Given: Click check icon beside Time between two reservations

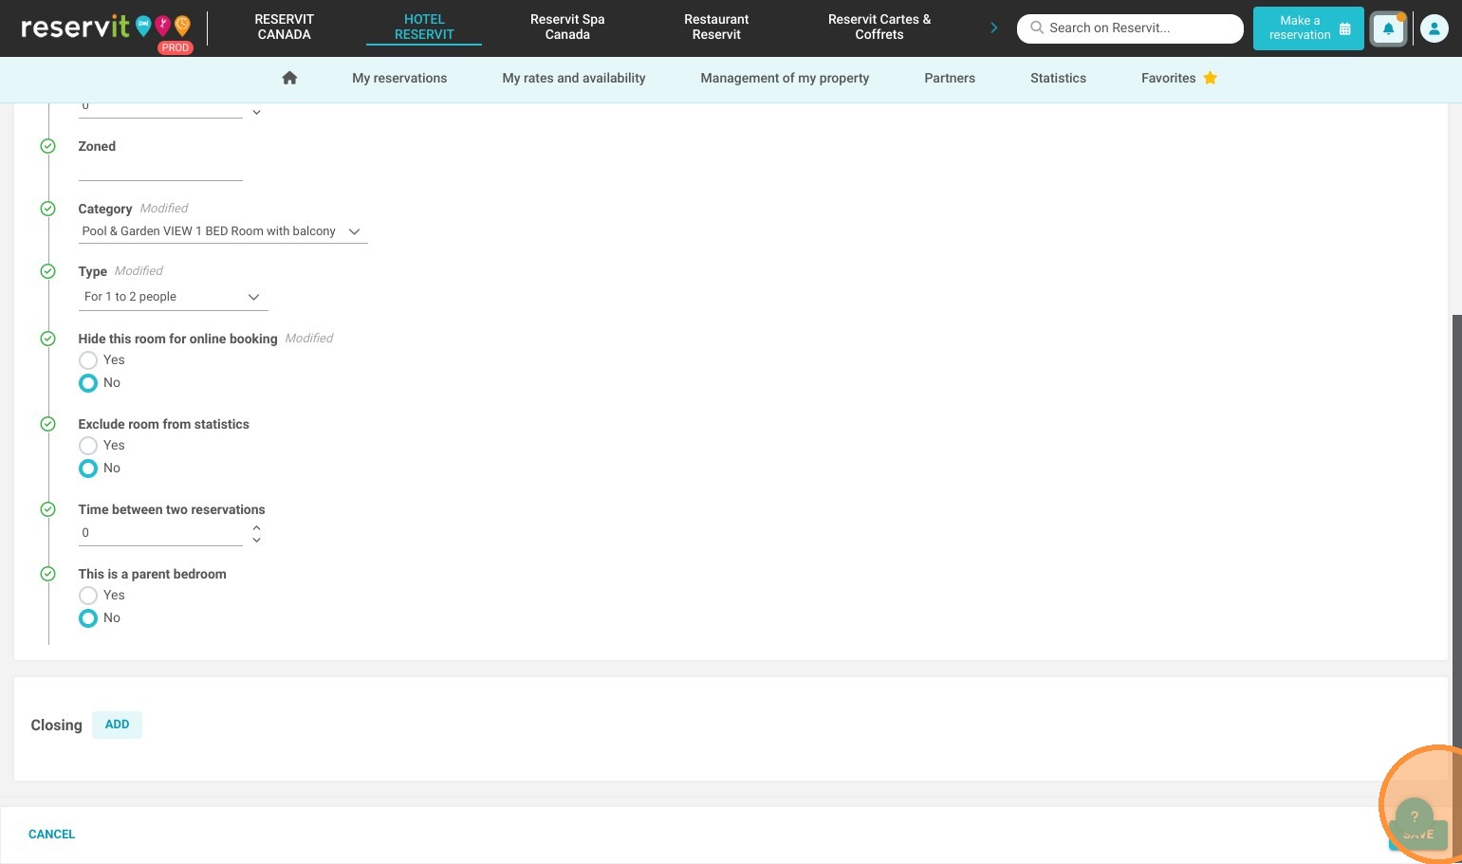Looking at the screenshot, I should pos(48,509).
